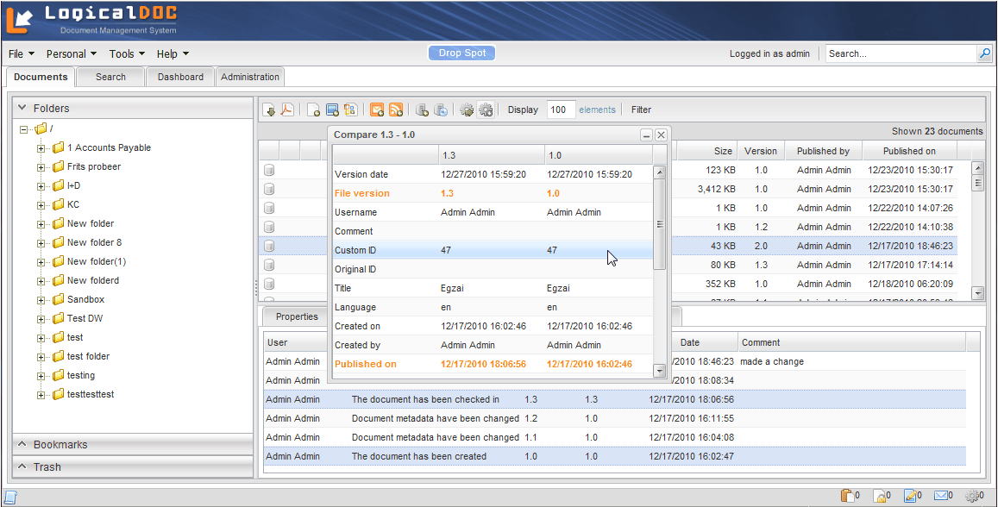This screenshot has width=998, height=507.
Task: Expand the 1 Accounts Payable folder node
Action: (x=41, y=149)
